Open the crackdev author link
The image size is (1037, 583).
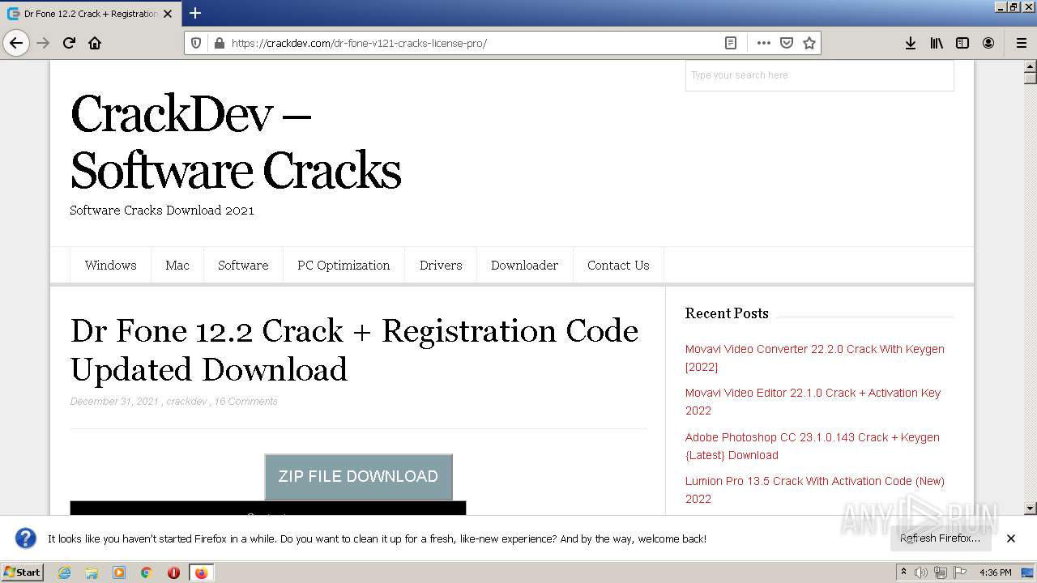pyautogui.click(x=186, y=402)
